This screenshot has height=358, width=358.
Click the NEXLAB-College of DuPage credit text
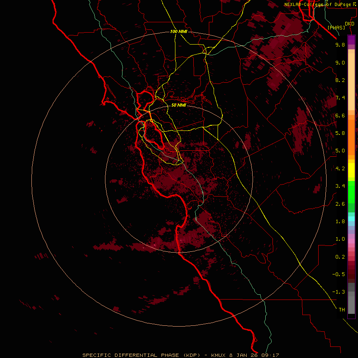click(317, 4)
